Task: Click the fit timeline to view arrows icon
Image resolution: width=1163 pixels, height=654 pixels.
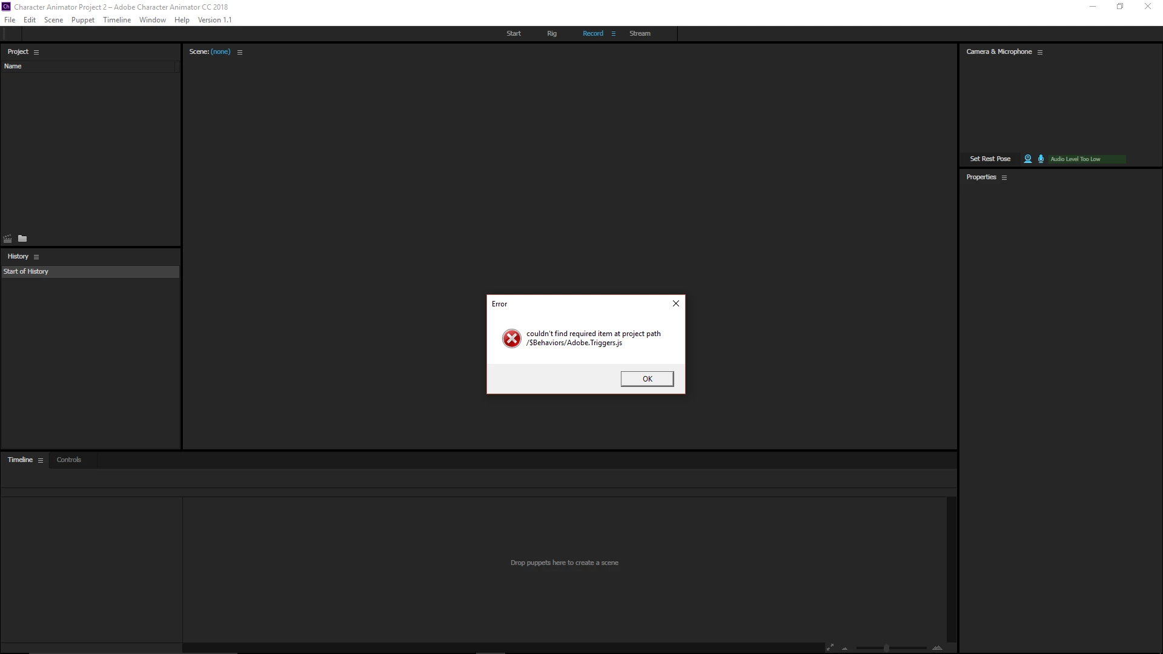Action: (x=830, y=647)
